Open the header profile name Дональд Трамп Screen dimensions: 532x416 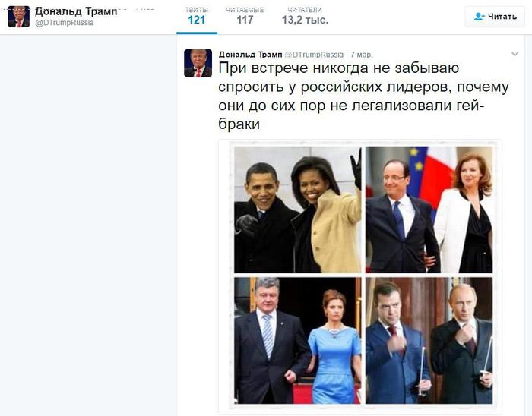[76, 11]
